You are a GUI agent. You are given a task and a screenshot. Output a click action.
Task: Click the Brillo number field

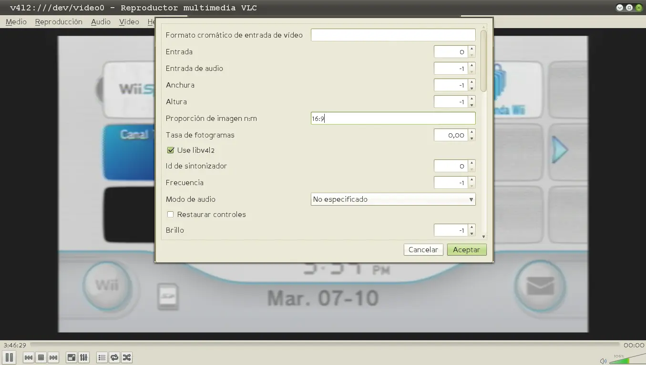(x=451, y=230)
